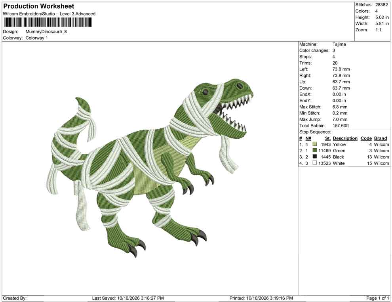Click the 'Description' column header
The height and width of the screenshot is (302, 392).
[345, 138]
